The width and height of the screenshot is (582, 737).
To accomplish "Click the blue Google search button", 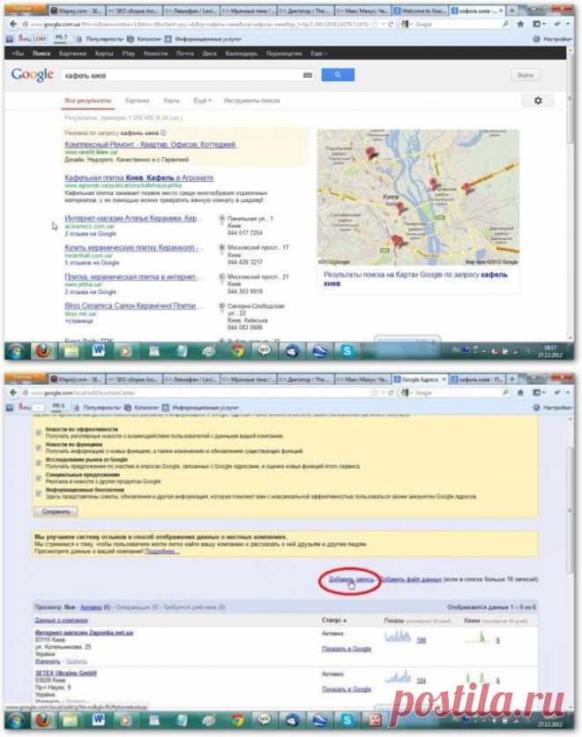I will [x=338, y=75].
